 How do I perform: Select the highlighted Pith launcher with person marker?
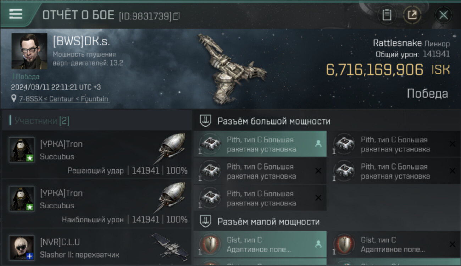pos(260,144)
